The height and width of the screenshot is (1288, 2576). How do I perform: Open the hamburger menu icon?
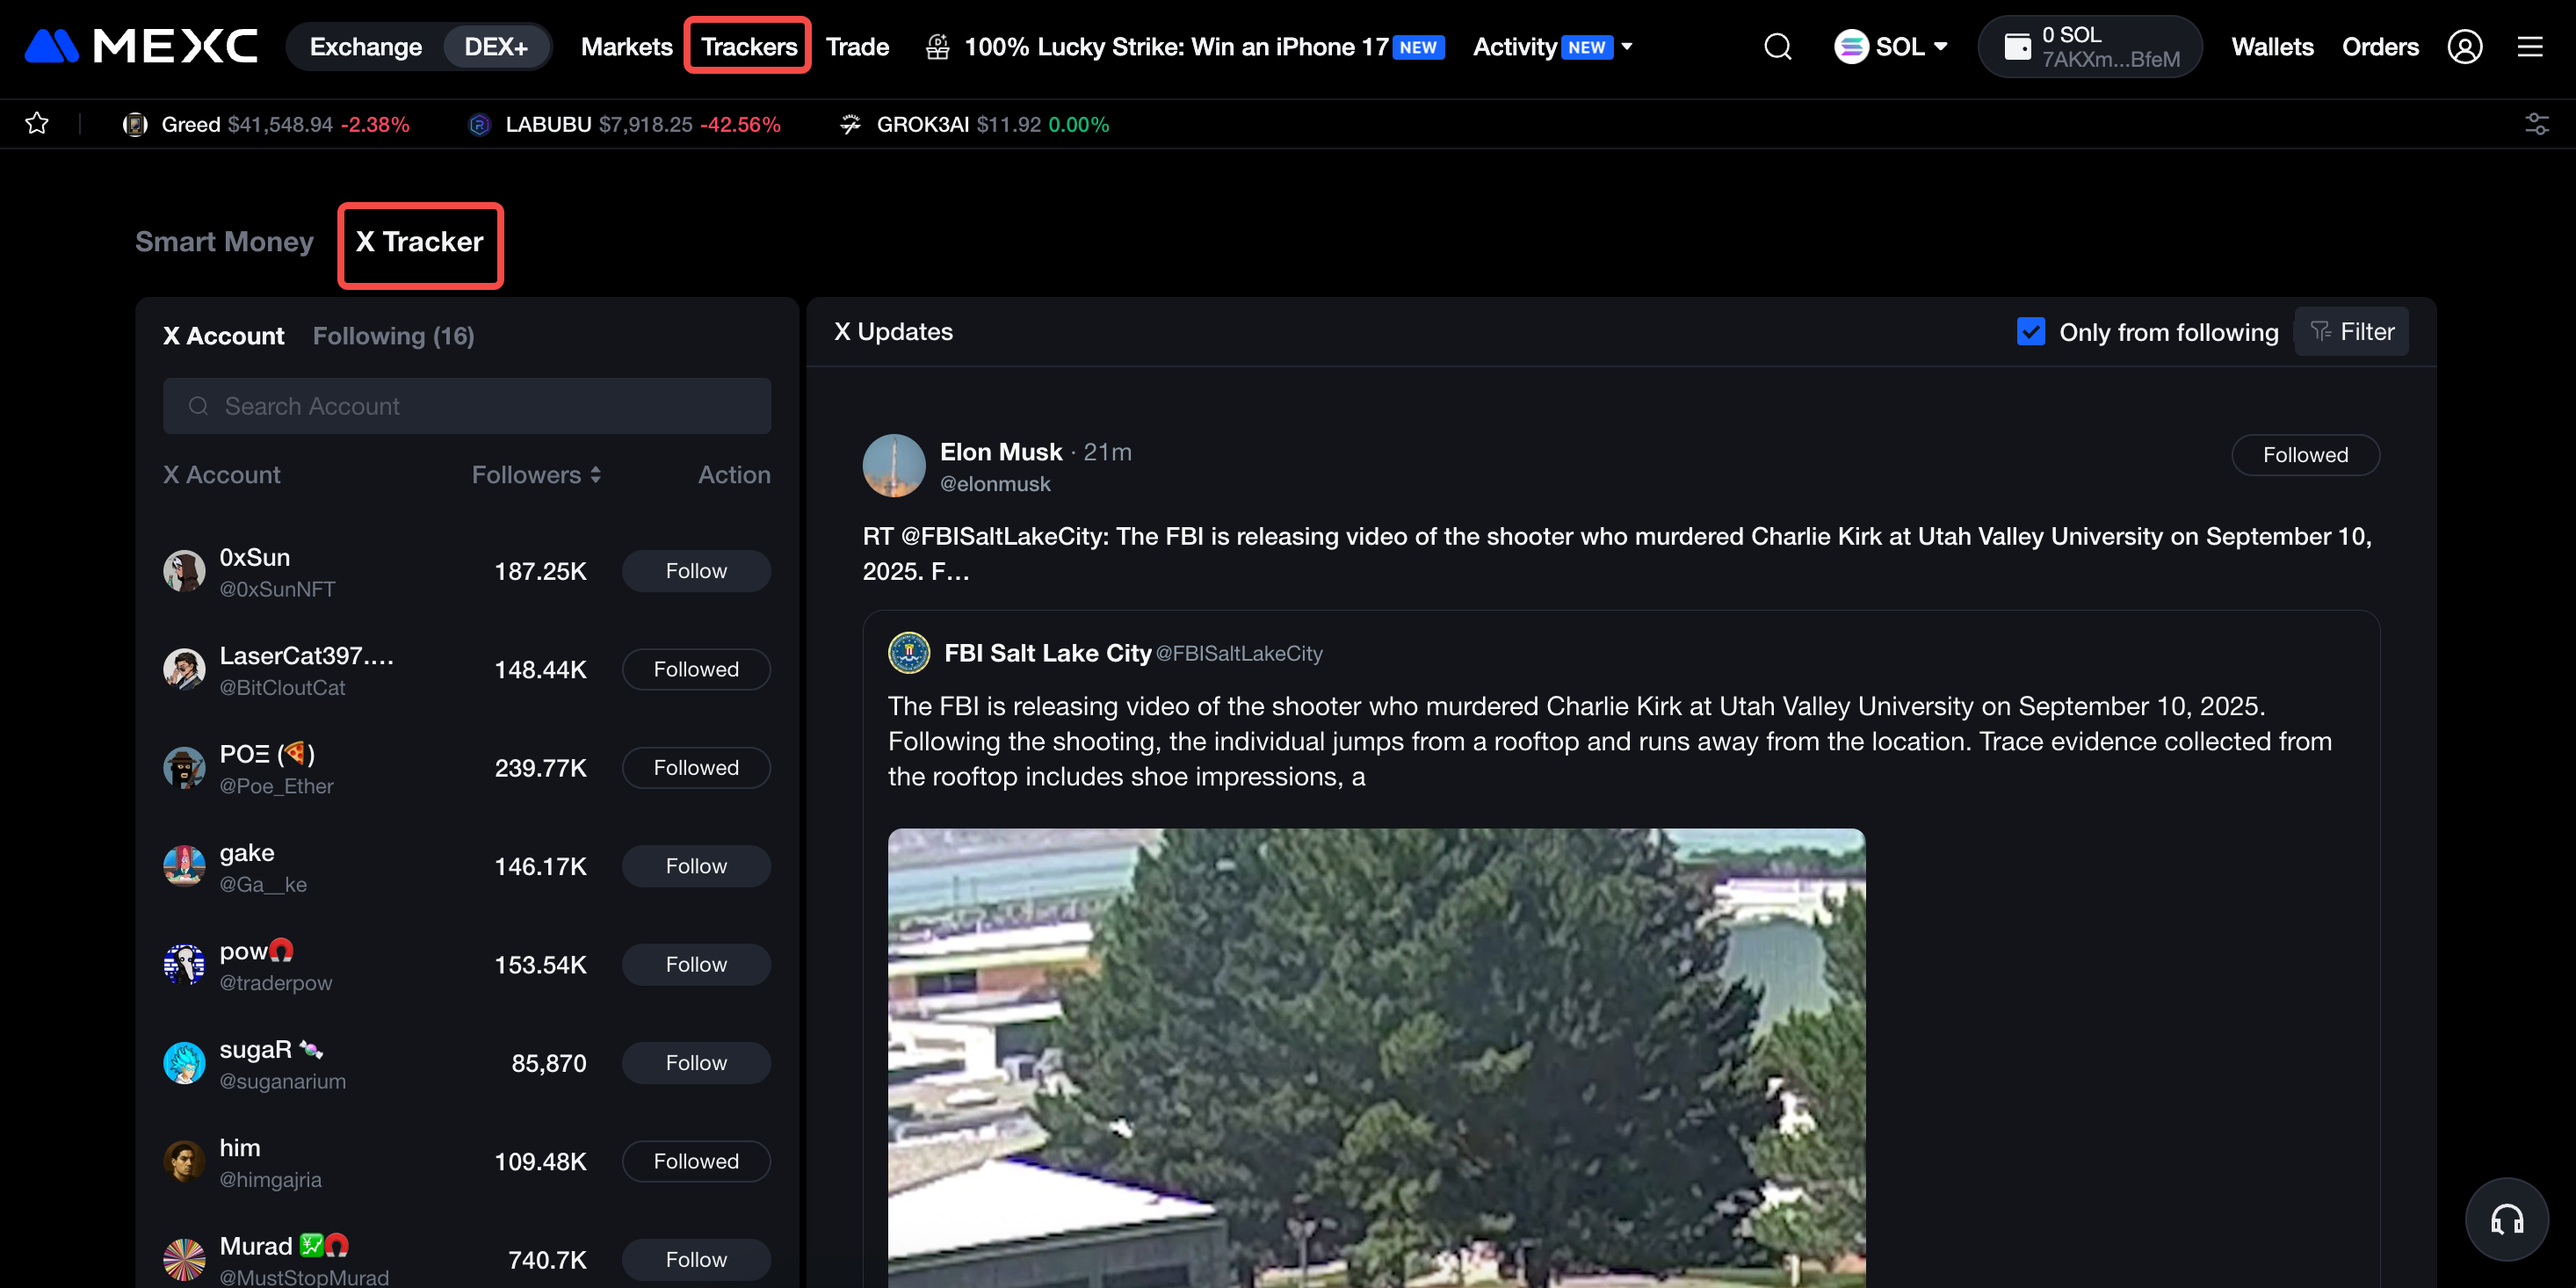(2529, 47)
